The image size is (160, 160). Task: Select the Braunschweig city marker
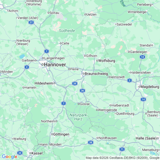pyautogui.click(x=84, y=74)
